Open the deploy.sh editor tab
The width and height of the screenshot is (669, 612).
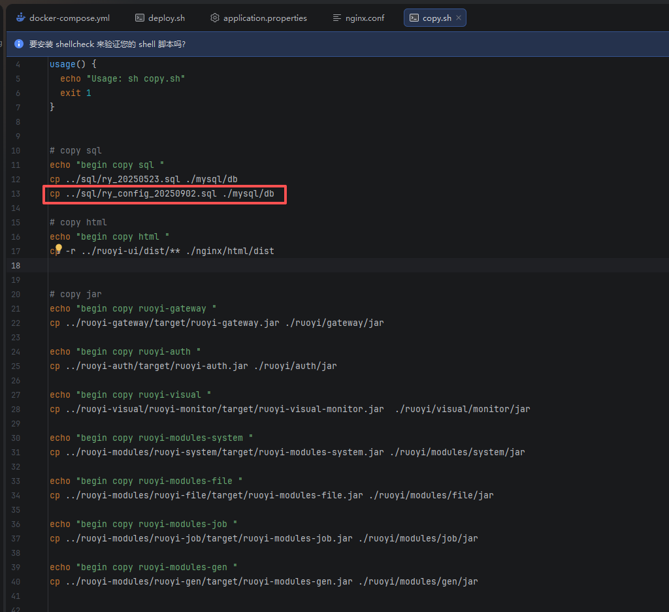click(x=160, y=18)
